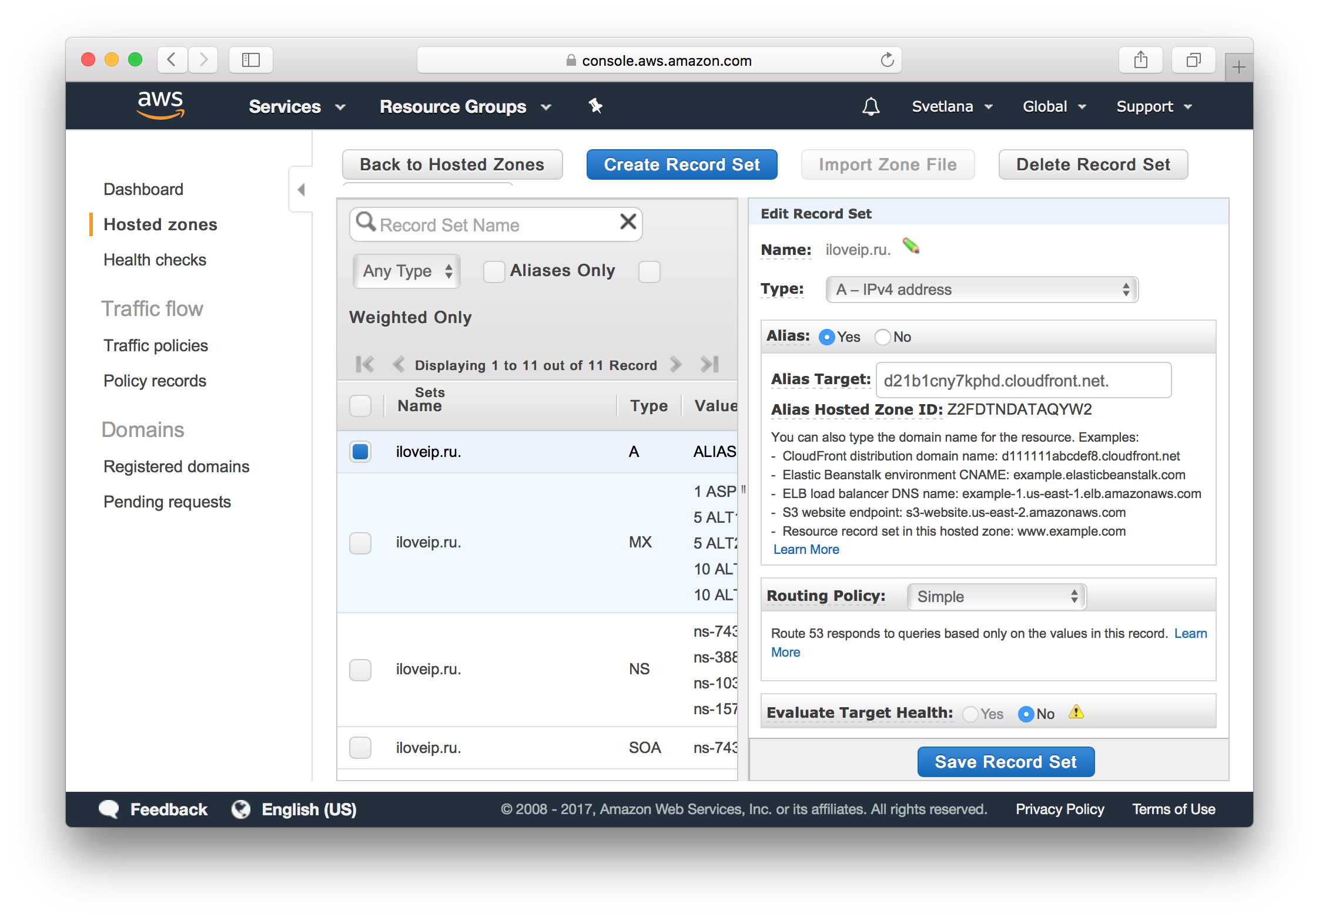The image size is (1319, 921).
Task: Open Health checks in sidebar
Action: click(x=155, y=260)
